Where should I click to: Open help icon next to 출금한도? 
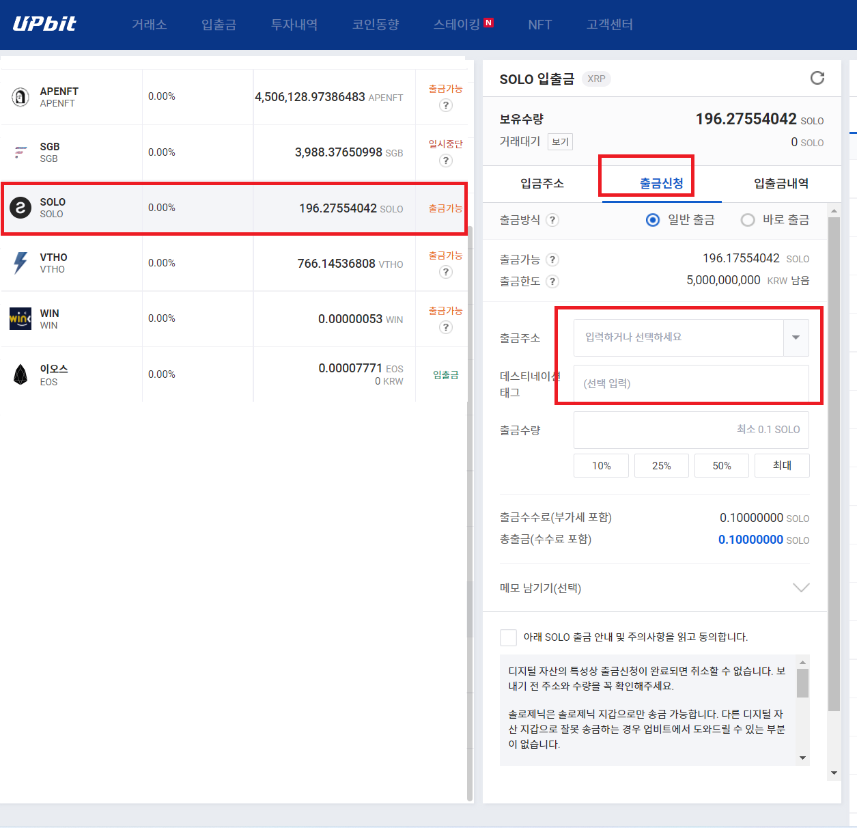(x=552, y=281)
